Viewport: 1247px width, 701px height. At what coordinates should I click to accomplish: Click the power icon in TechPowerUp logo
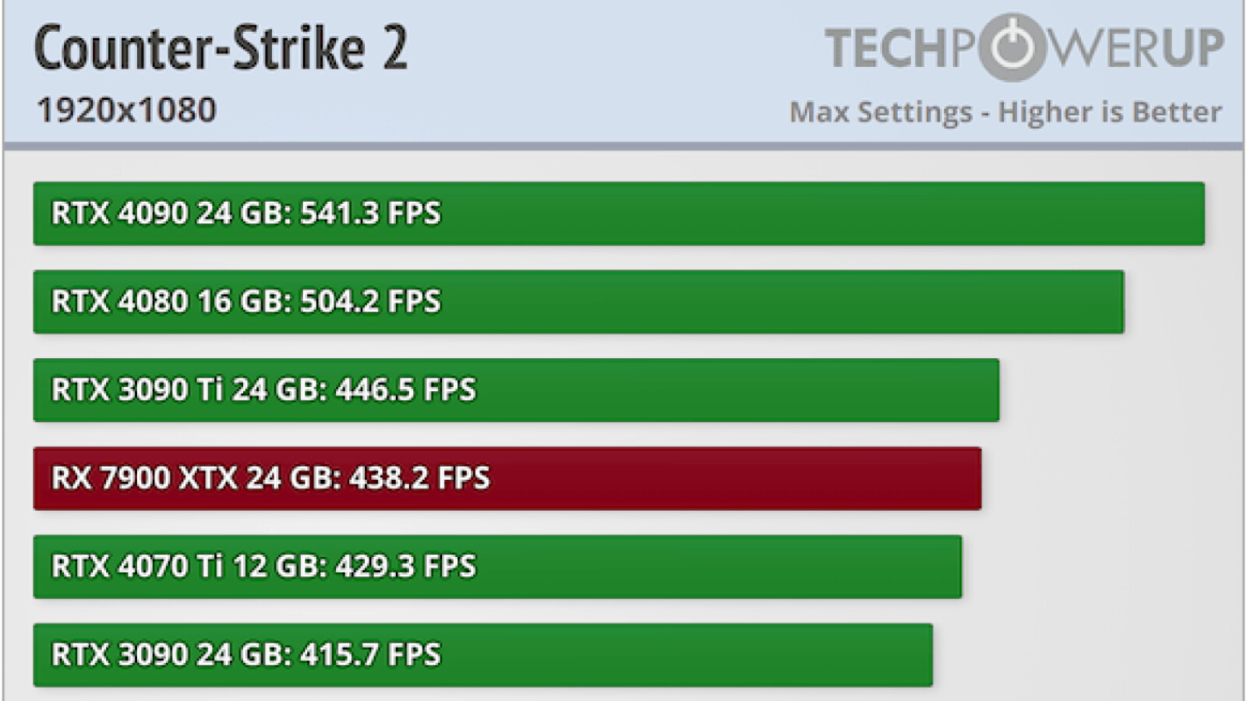[x=1012, y=48]
